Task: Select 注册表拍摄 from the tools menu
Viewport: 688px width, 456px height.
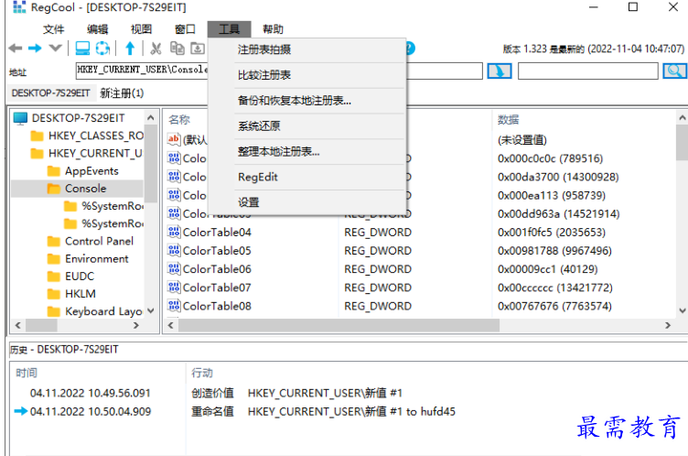Action: click(307, 49)
